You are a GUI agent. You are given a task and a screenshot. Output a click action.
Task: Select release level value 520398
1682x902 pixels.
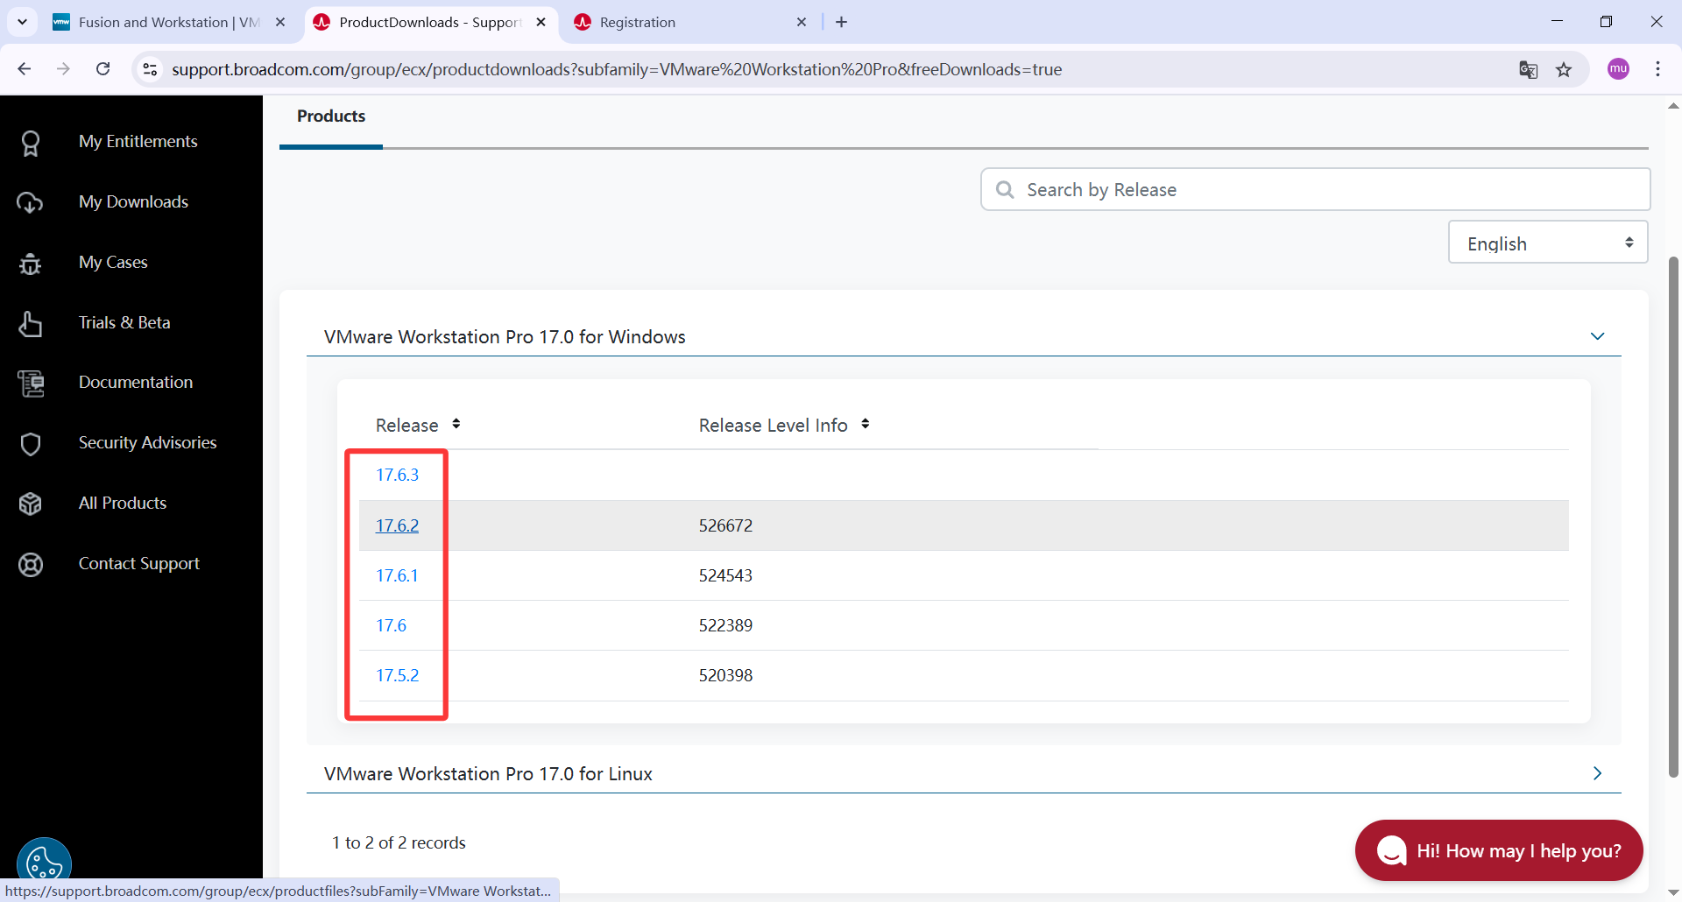(725, 675)
